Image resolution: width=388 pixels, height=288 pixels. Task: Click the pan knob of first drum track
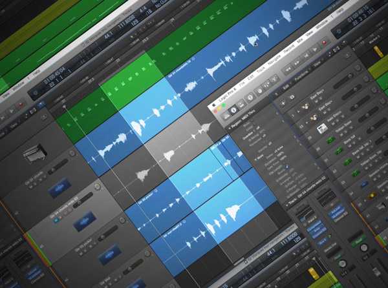[x=358, y=68]
